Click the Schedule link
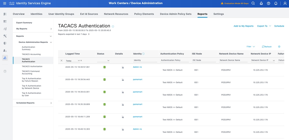 coord(279,26)
